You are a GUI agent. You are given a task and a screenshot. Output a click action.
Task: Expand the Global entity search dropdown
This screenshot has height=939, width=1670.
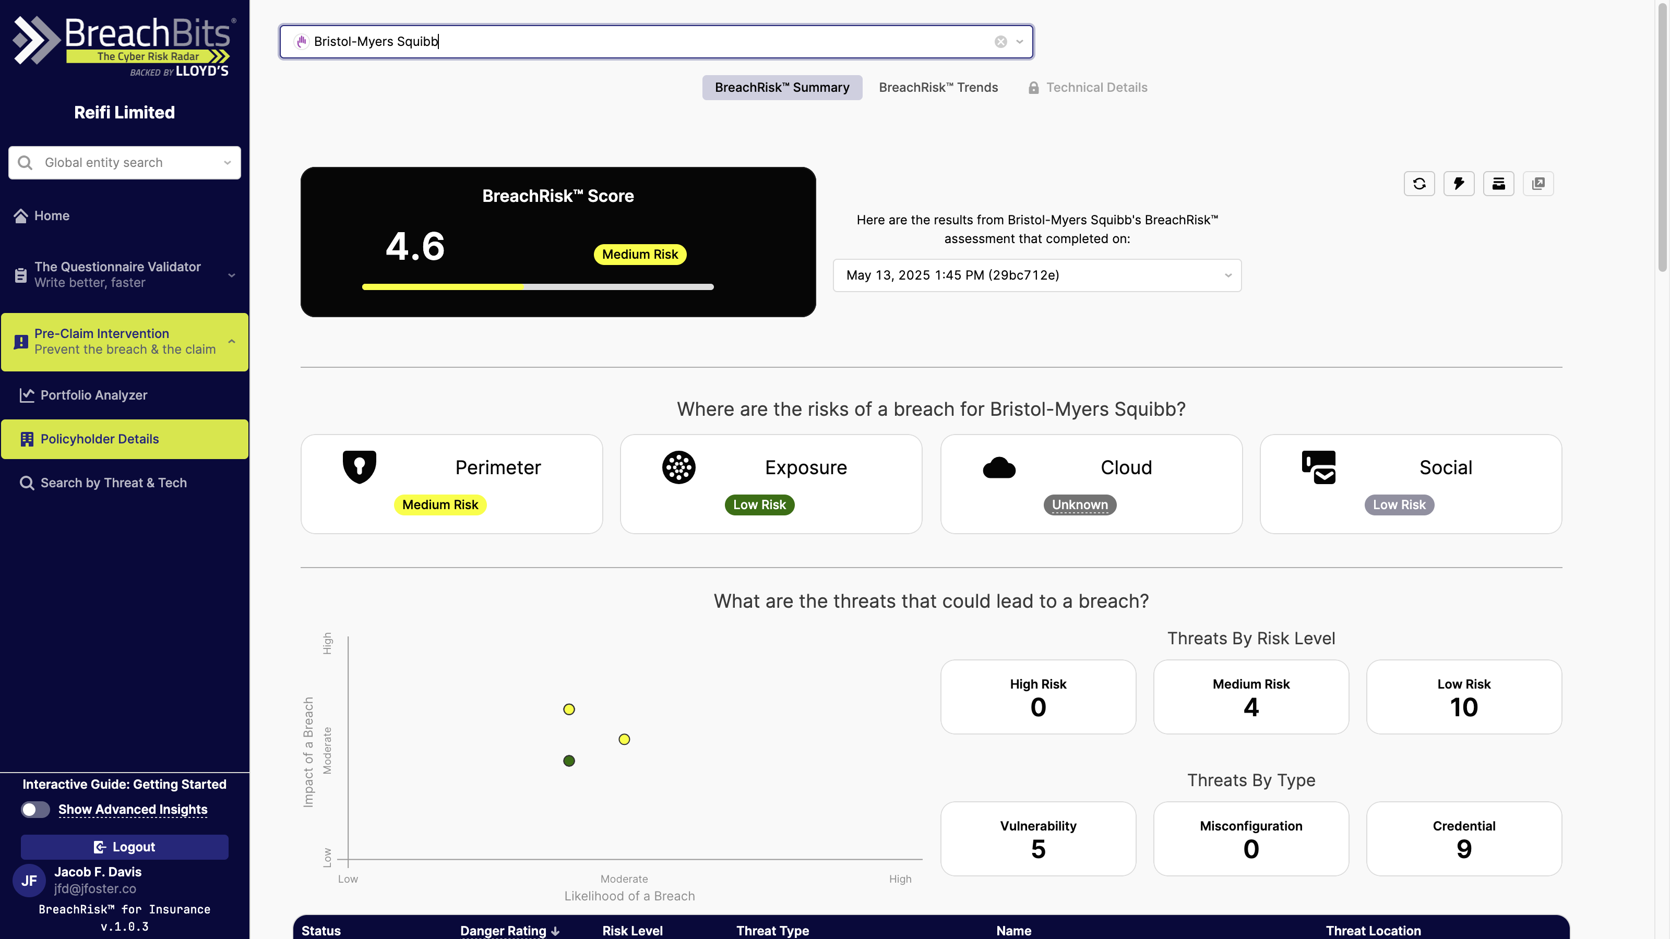227,163
